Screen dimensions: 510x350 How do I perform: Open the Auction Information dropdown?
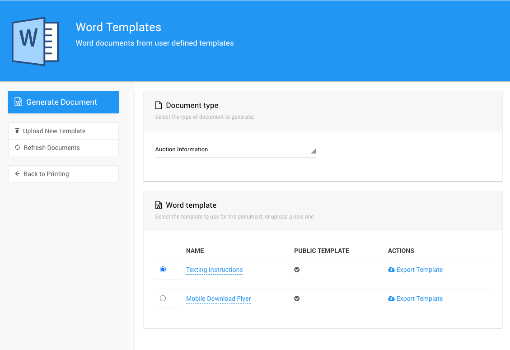tap(230, 149)
